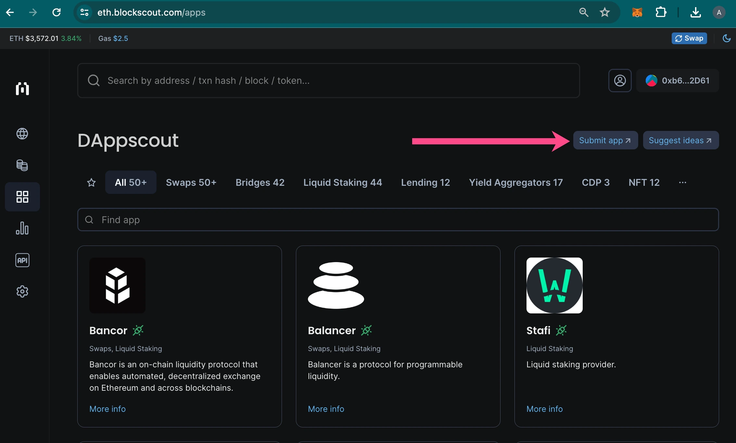Click the Find app search field
The width and height of the screenshot is (736, 443).
pos(398,220)
